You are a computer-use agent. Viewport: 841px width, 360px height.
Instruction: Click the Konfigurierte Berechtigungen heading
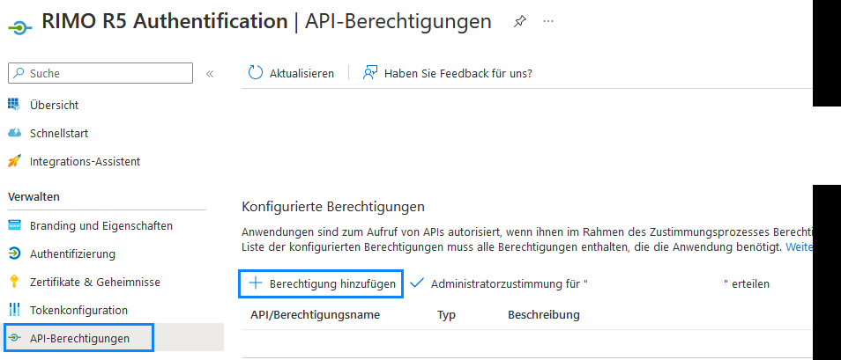click(333, 206)
